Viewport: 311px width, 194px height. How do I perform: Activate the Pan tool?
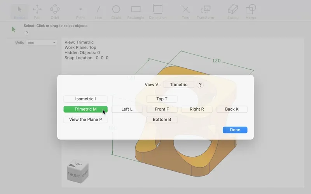pos(37,12)
